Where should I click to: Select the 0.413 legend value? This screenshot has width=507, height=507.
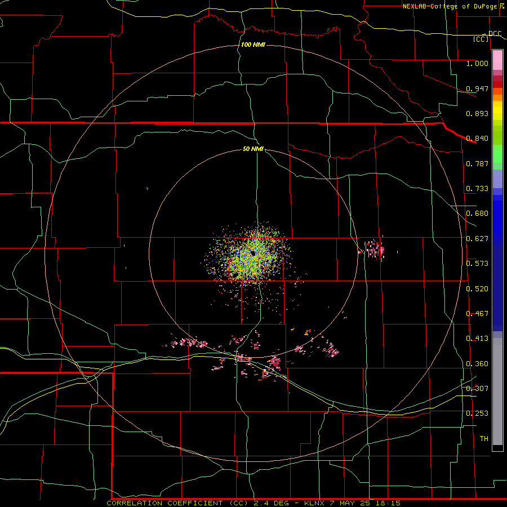477,339
